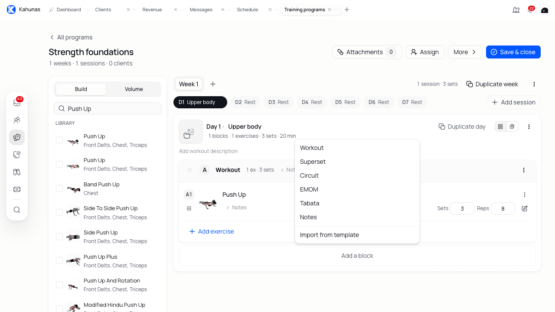Switch to list view layout icon
The height and width of the screenshot is (312, 555).
tap(501, 127)
